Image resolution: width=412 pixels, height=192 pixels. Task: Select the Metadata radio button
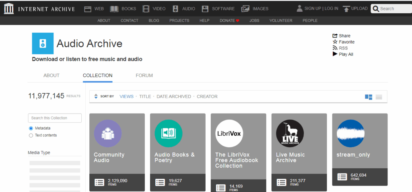(x=31, y=128)
